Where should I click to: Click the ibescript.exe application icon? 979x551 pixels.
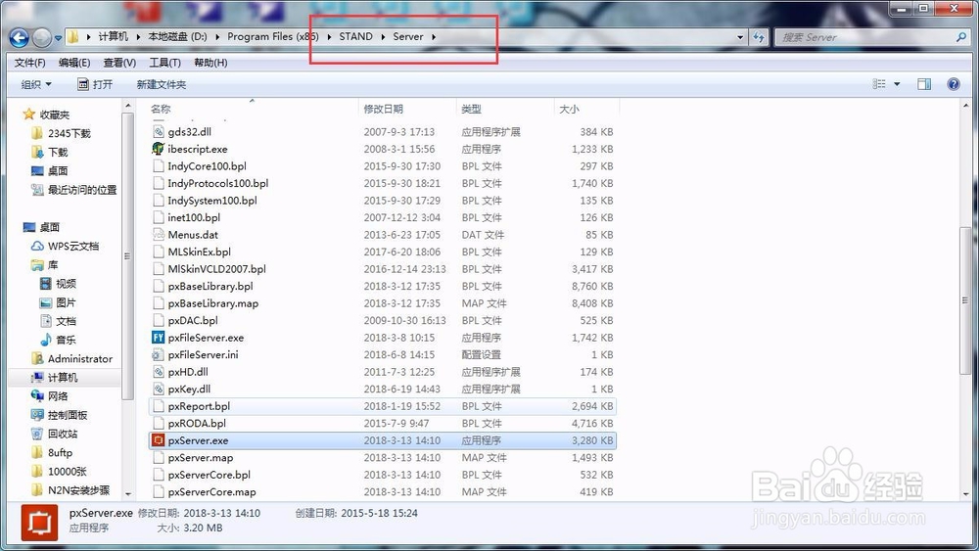(x=158, y=149)
